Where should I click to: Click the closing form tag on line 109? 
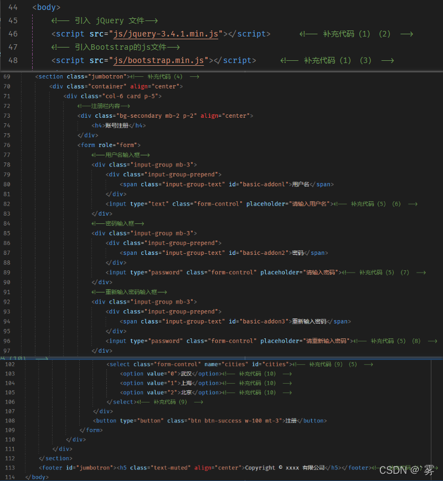(x=91, y=430)
